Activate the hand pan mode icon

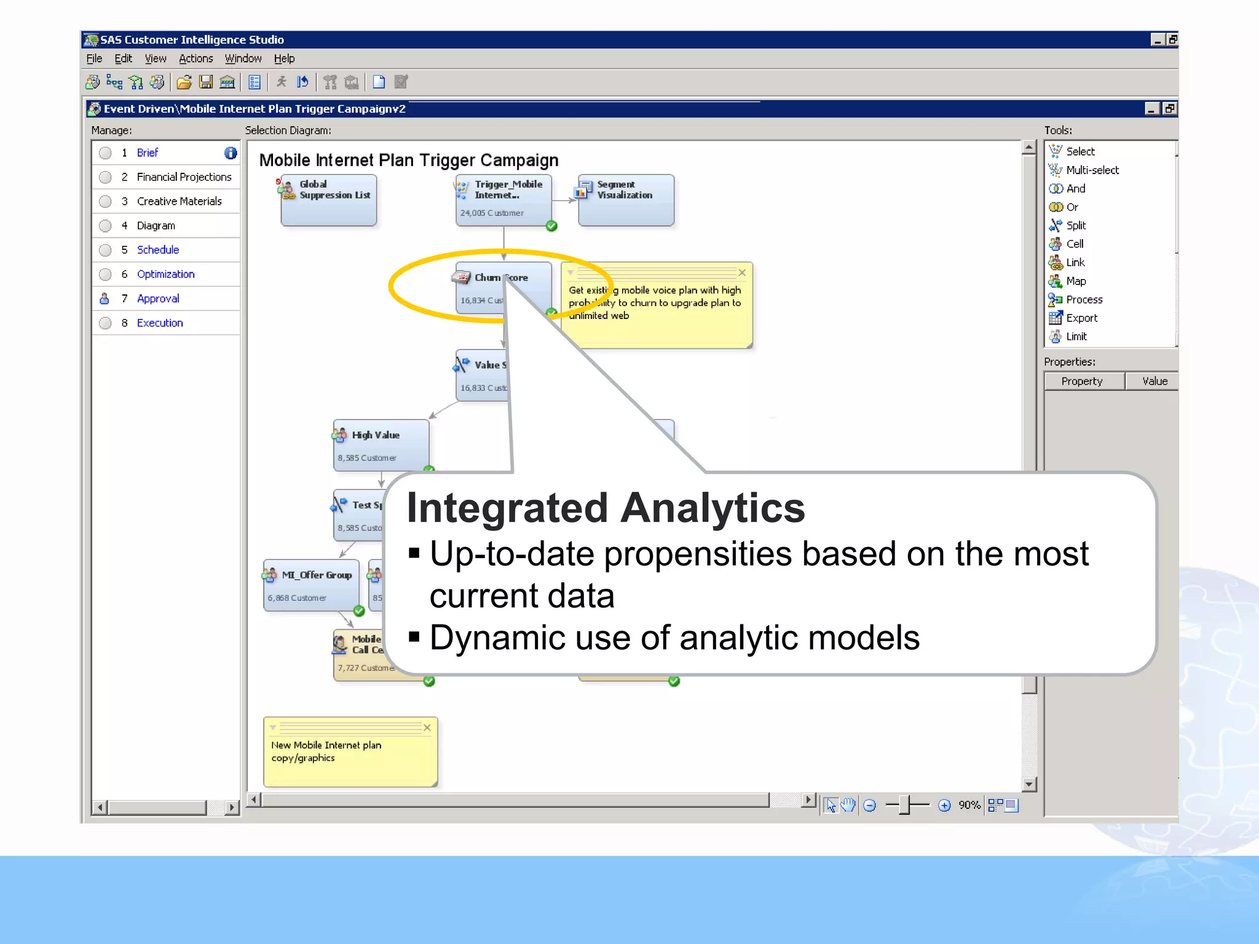[848, 805]
